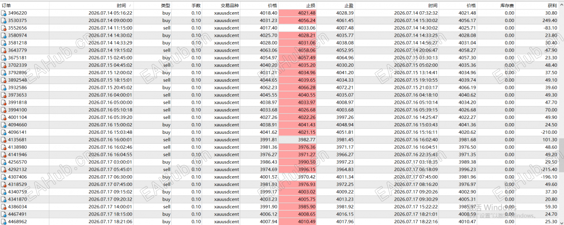The image size is (564, 225).
Task: Select the sell order icon beside 4292132
Action: tap(4, 169)
